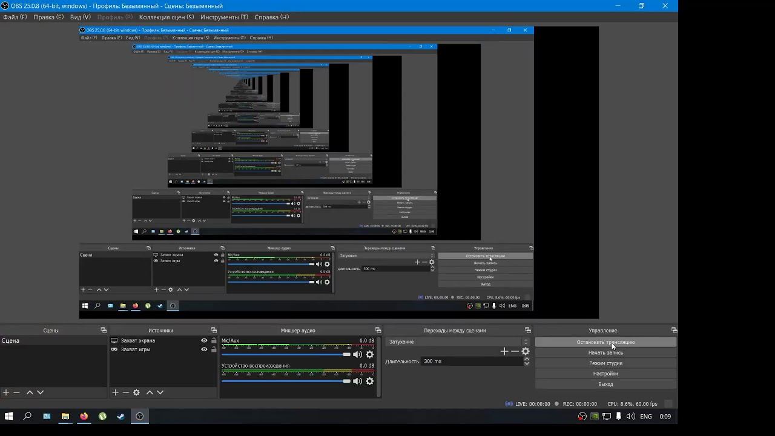Float the Сцены dock panel
The width and height of the screenshot is (775, 436).
pos(104,330)
